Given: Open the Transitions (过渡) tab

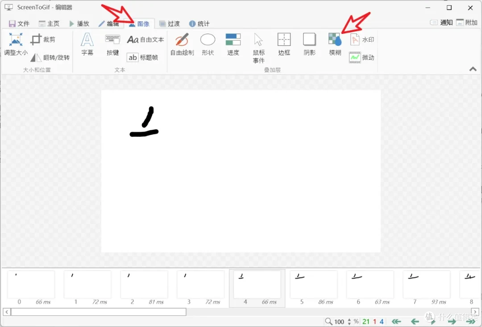Looking at the screenshot, I should pos(170,24).
